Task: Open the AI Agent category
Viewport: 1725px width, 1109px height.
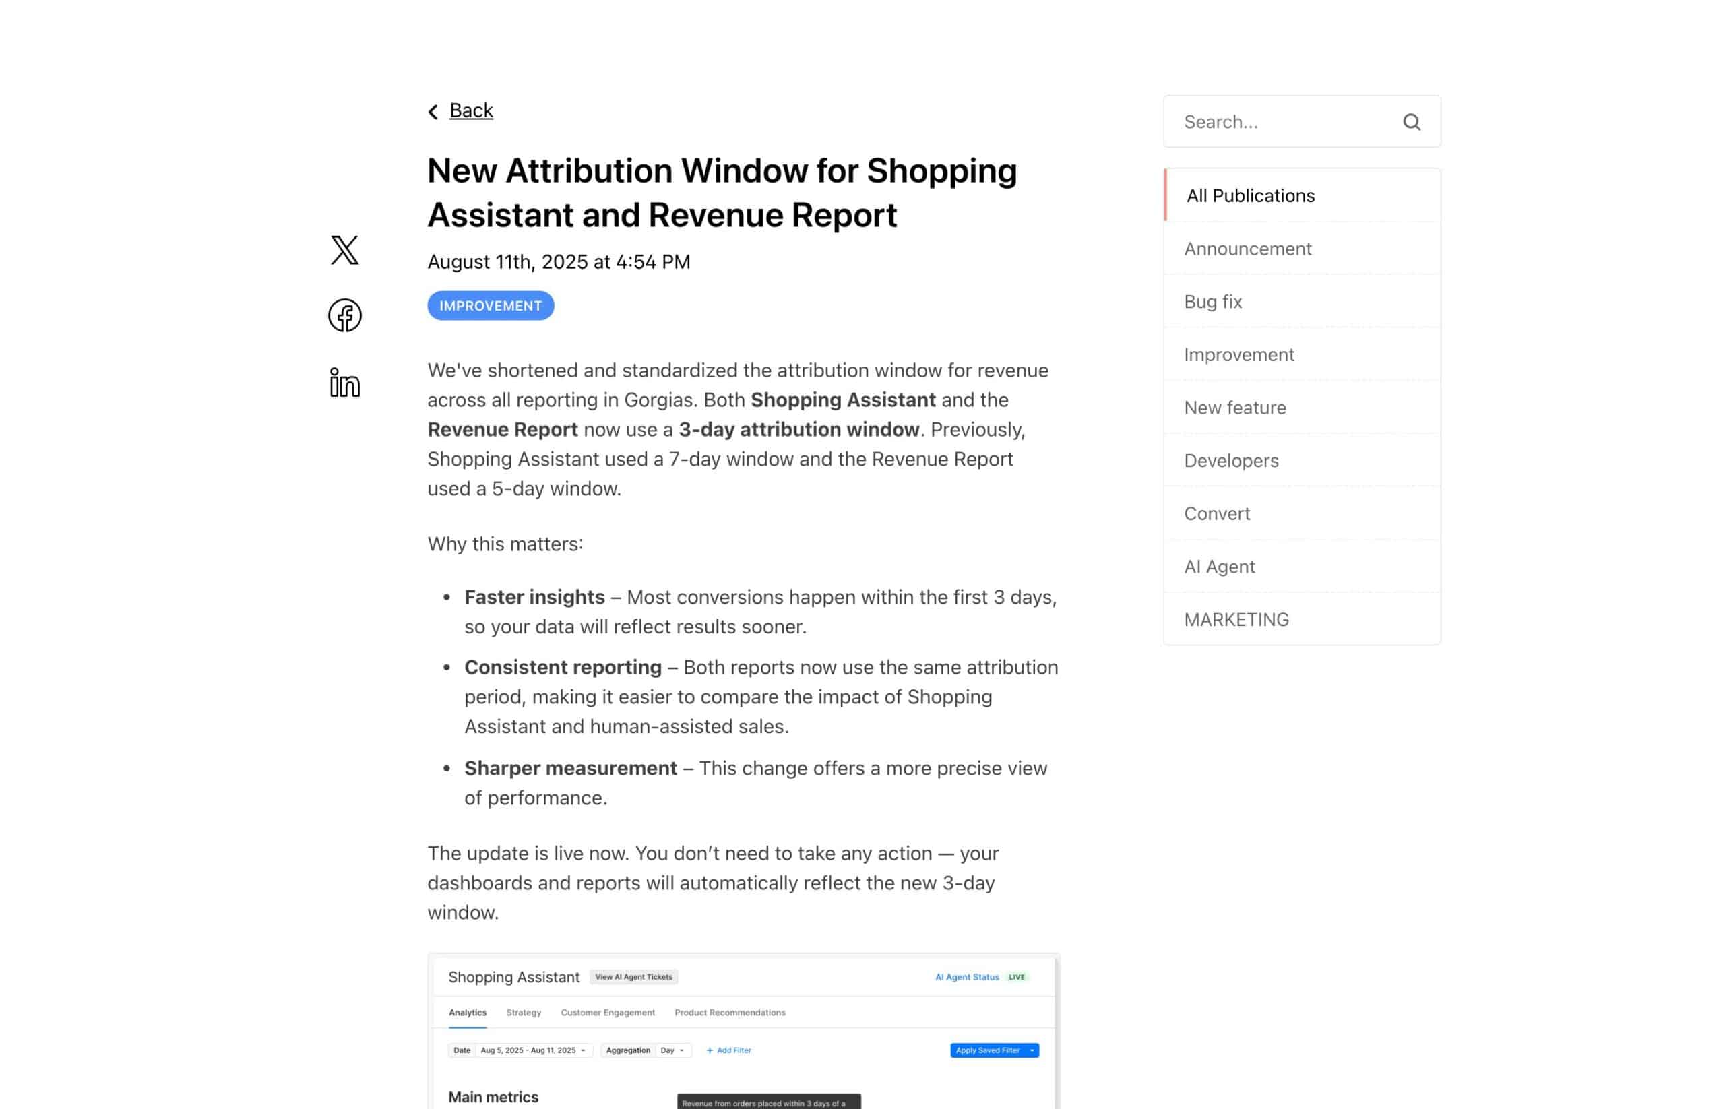Action: point(1301,566)
